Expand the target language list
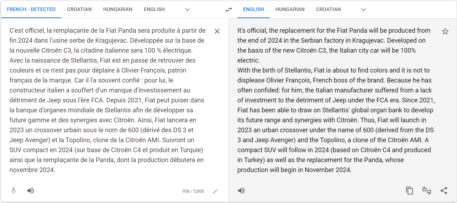 [363, 10]
